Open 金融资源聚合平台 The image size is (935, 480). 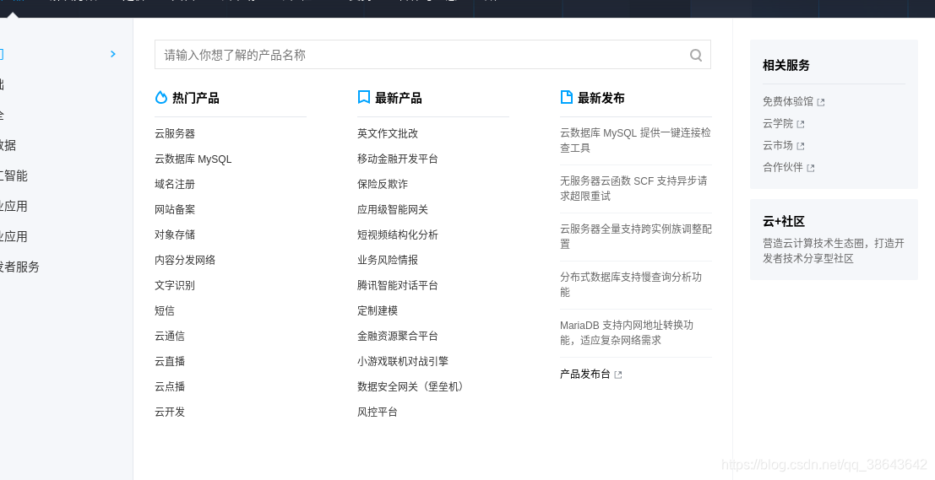[398, 336]
